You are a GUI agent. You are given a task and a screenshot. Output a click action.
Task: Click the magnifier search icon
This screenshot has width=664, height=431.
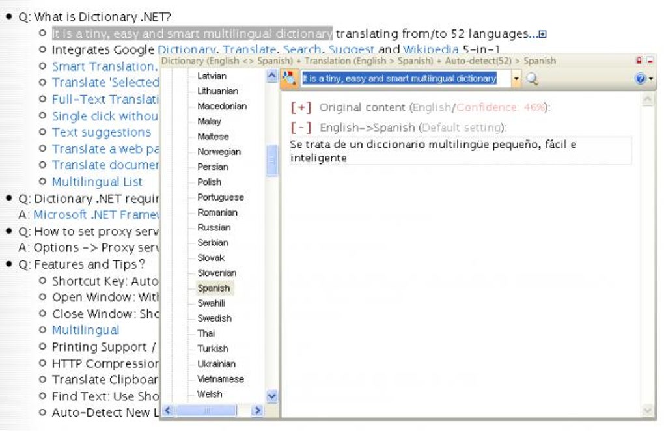(x=531, y=79)
